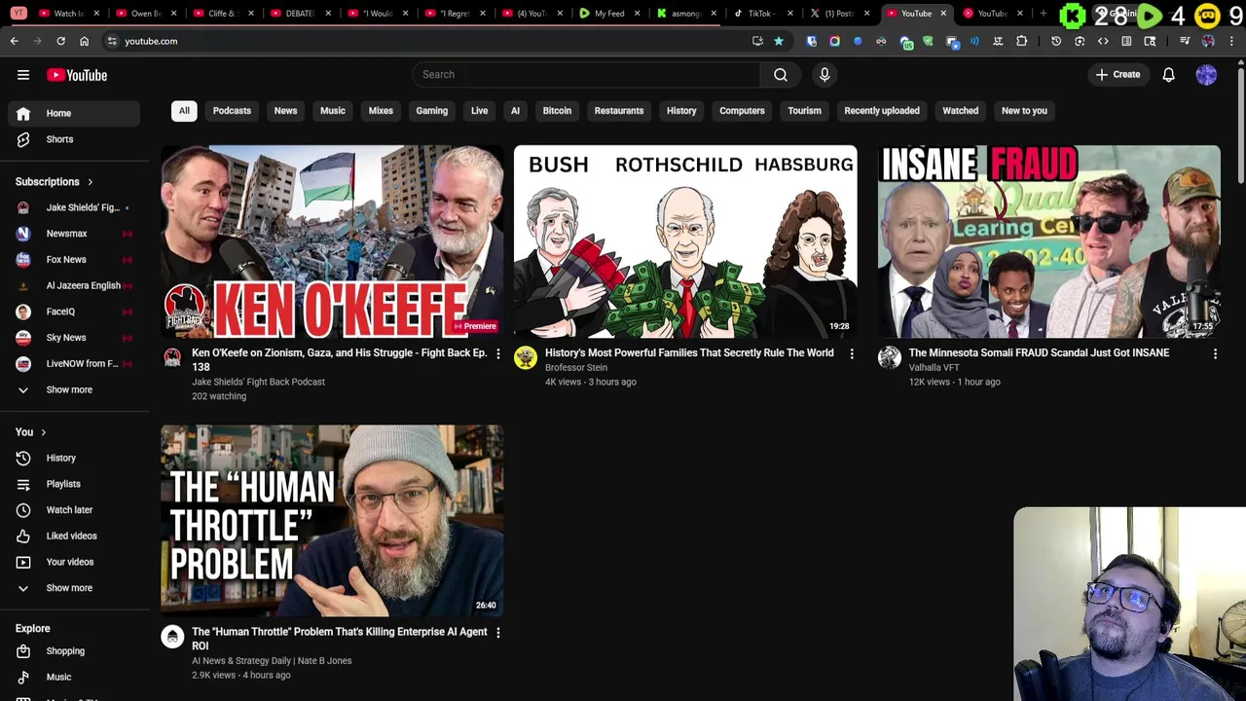This screenshot has height=701, width=1246.
Task: Open Your videos
Action: click(x=74, y=562)
